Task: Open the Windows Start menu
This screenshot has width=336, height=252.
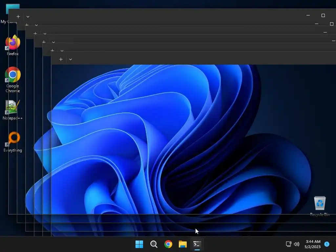Action: click(139, 244)
